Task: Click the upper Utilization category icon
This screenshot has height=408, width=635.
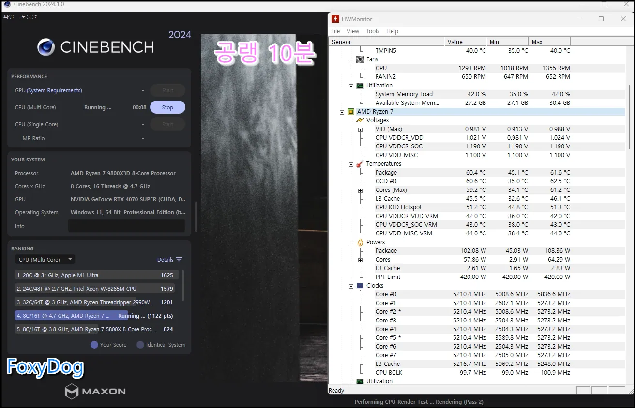Action: click(x=360, y=86)
